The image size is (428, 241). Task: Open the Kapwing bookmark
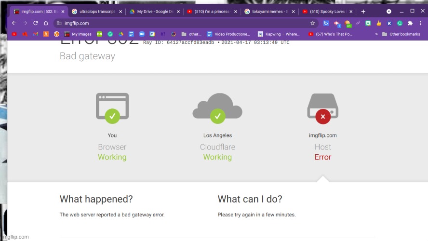coord(279,34)
